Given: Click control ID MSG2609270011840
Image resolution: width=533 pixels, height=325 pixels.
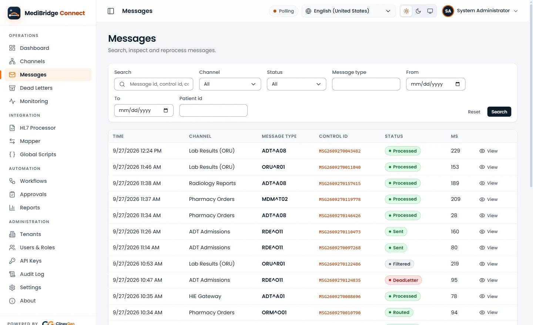Looking at the screenshot, I should (x=339, y=167).
